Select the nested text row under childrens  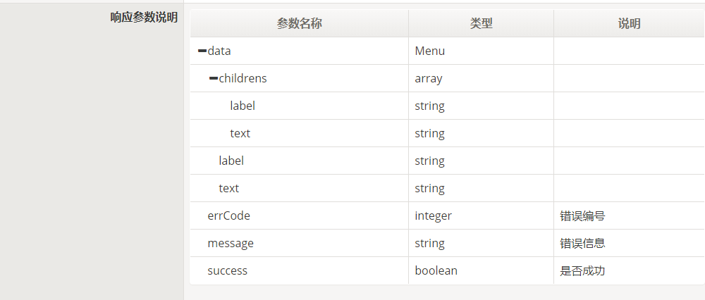[x=448, y=133]
